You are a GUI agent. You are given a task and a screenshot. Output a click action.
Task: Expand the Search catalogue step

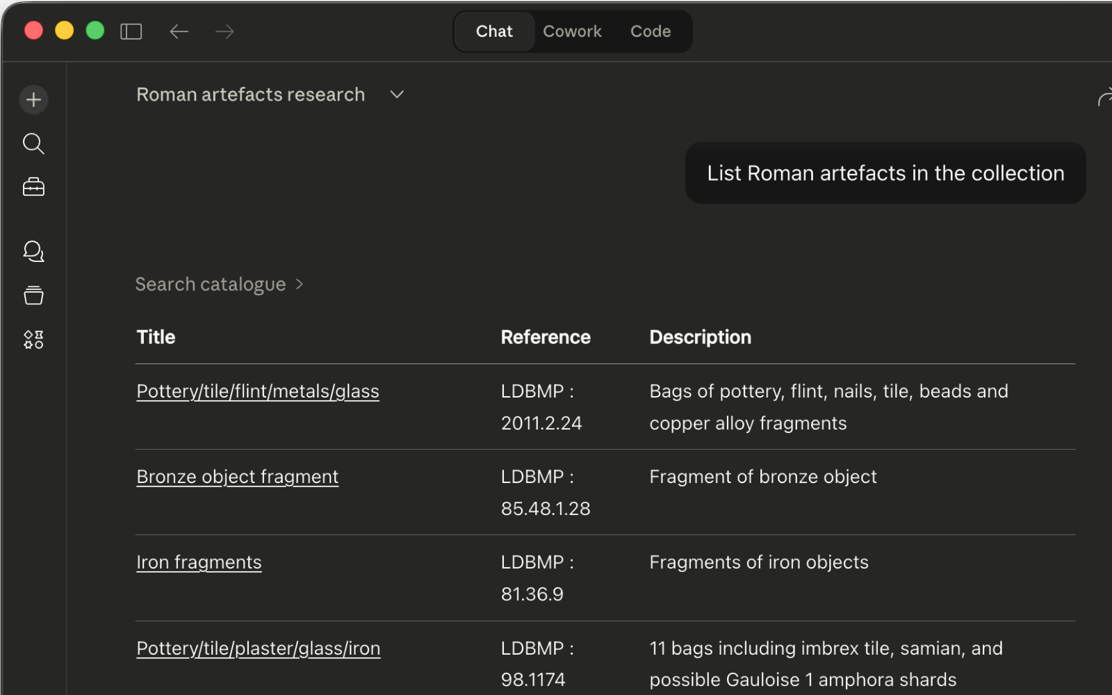point(219,284)
